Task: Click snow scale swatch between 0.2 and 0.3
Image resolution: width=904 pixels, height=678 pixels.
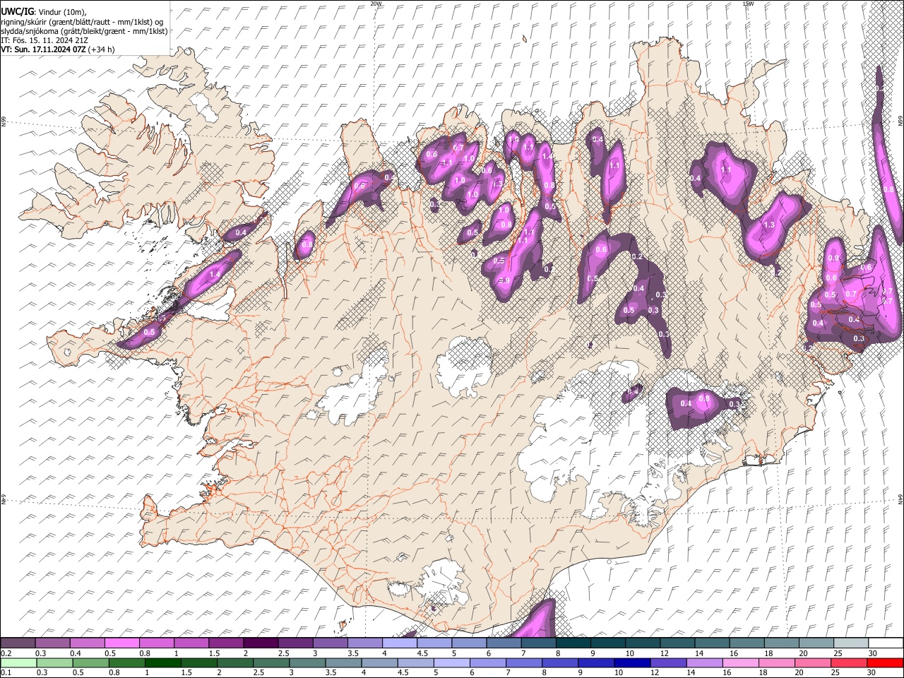Action: point(18,643)
